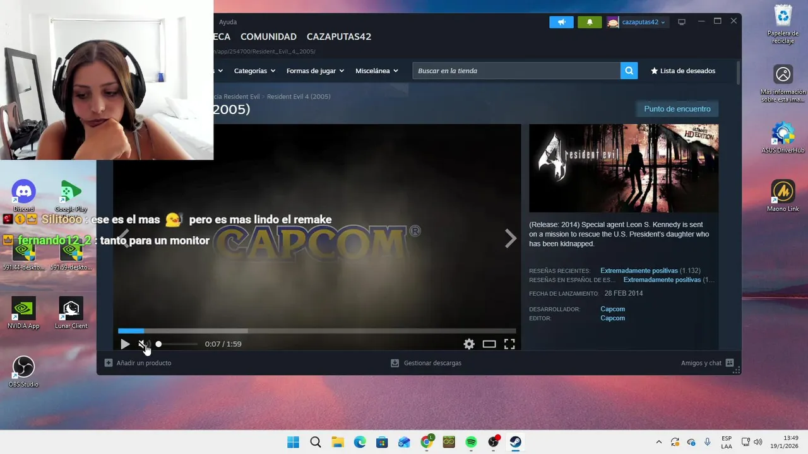Click the Steam taskbar icon

[516, 442]
